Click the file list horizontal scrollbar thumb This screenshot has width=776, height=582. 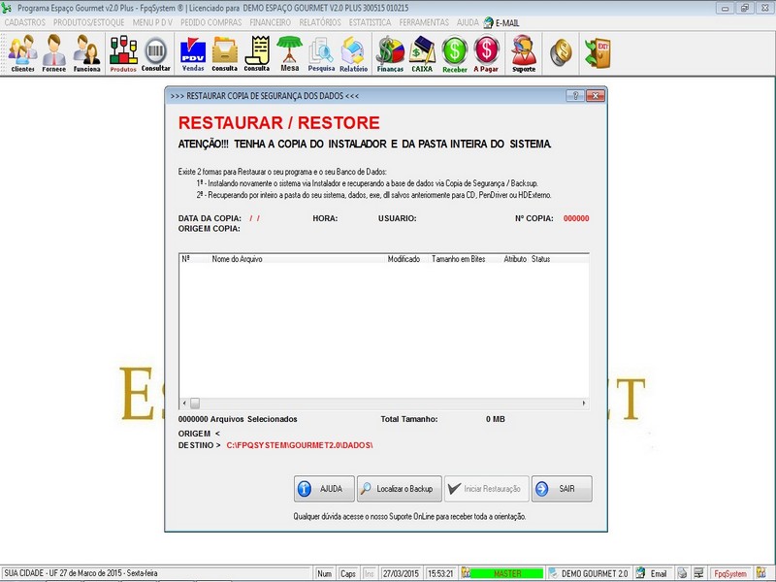click(195, 404)
